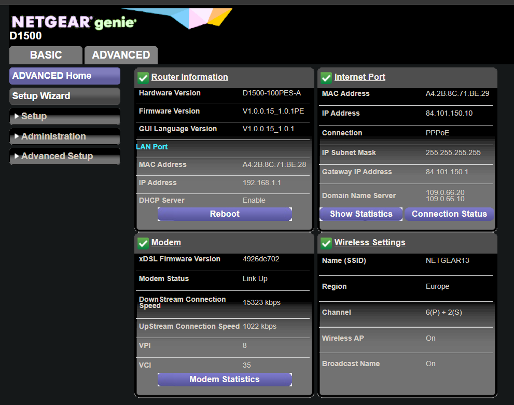Open the Router Information link
The height and width of the screenshot is (405, 514).
point(189,77)
